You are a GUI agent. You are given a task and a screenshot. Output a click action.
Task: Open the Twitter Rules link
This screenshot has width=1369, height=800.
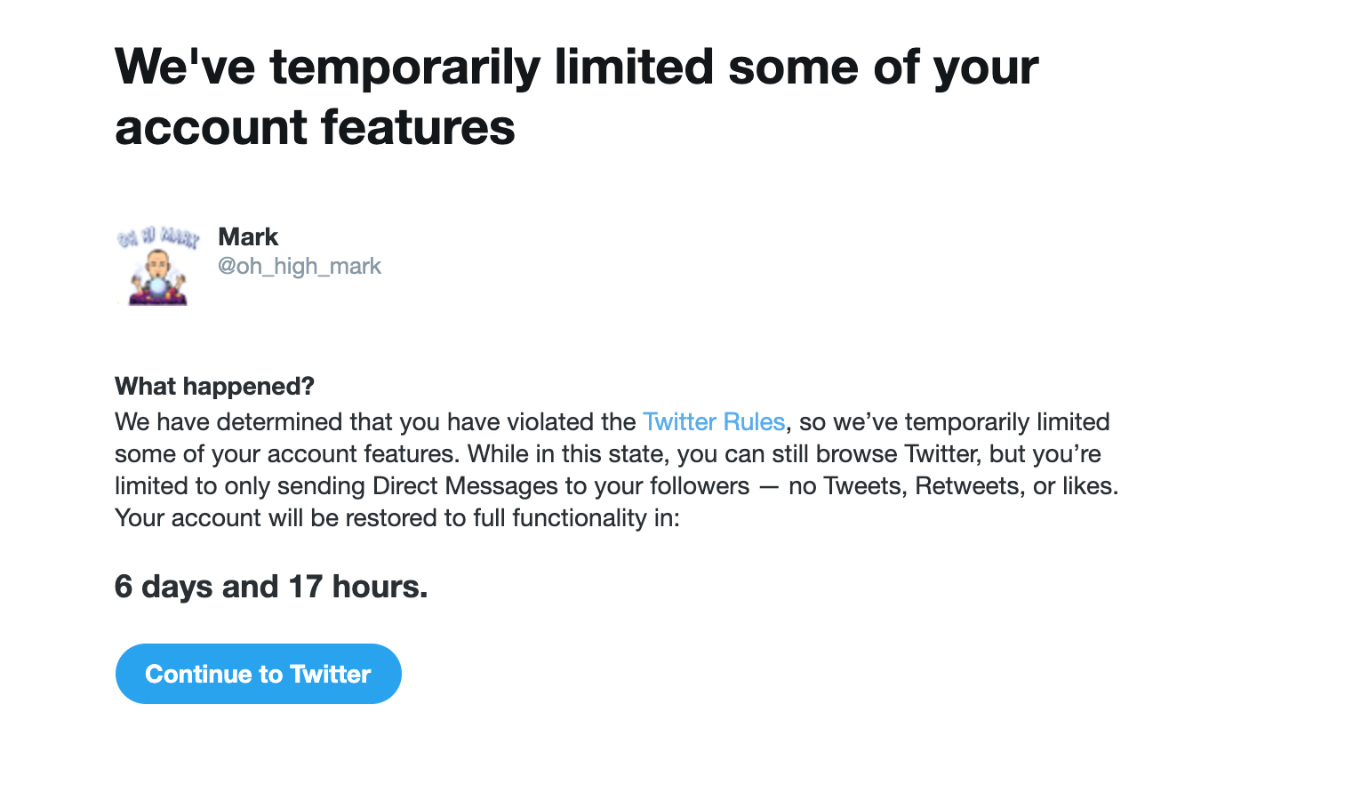[713, 421]
